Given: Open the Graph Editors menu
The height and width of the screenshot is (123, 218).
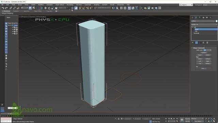Looking at the screenshot, I should tap(60, 5).
